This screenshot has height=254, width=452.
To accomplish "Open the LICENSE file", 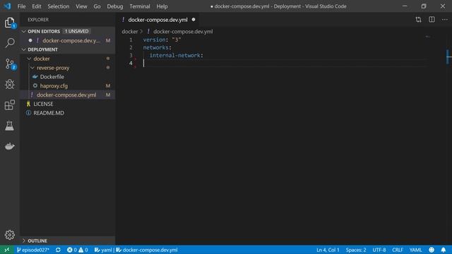I will [43, 104].
